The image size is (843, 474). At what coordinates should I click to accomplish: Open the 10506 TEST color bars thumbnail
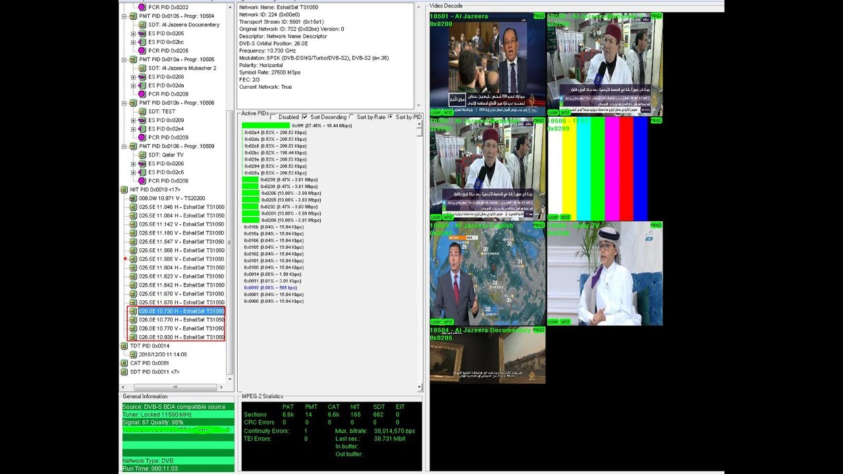click(605, 169)
